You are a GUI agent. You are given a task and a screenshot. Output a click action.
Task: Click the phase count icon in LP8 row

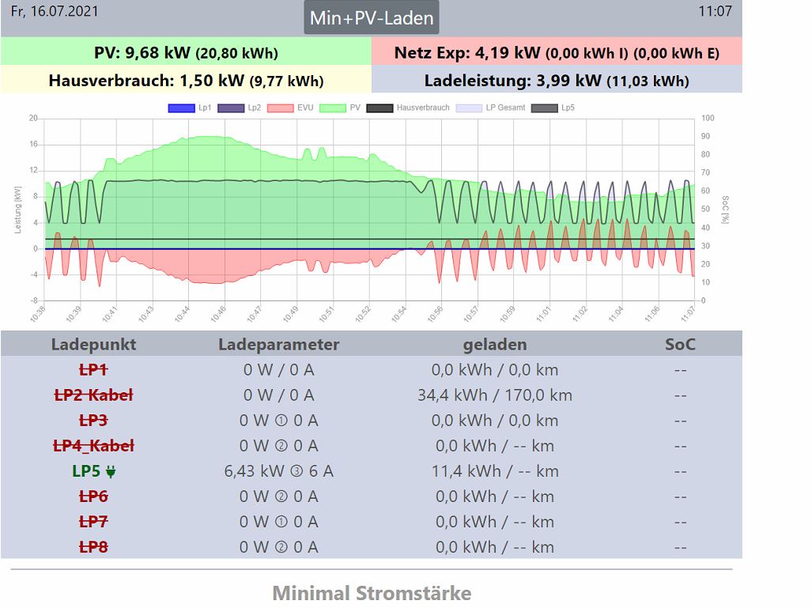pyautogui.click(x=281, y=547)
